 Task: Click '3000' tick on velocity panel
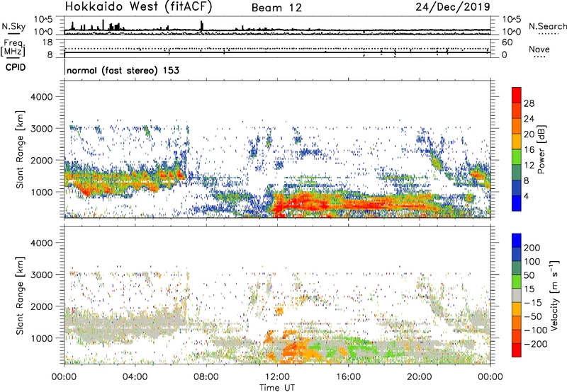[42, 275]
